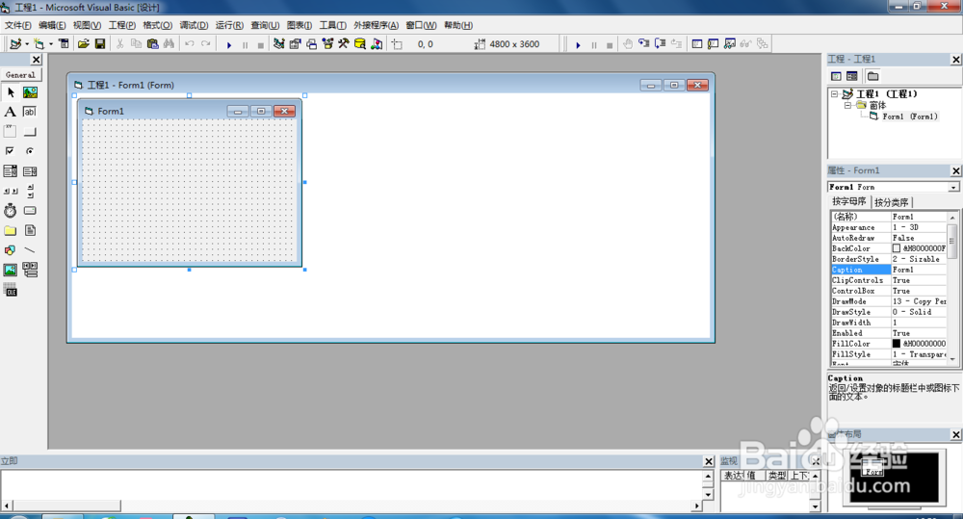Select the CheckBox control tool
Viewport: 963px width, 519px height.
point(11,151)
